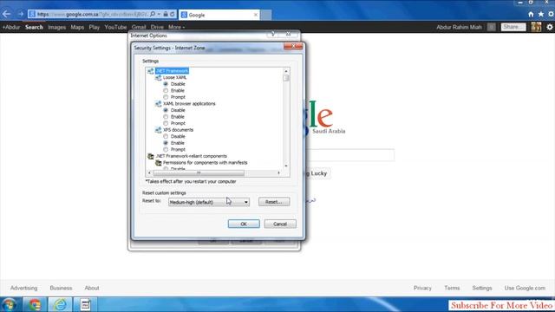Open Google options gear in black bar
Viewport: 555px width, 312px height.
point(549,27)
